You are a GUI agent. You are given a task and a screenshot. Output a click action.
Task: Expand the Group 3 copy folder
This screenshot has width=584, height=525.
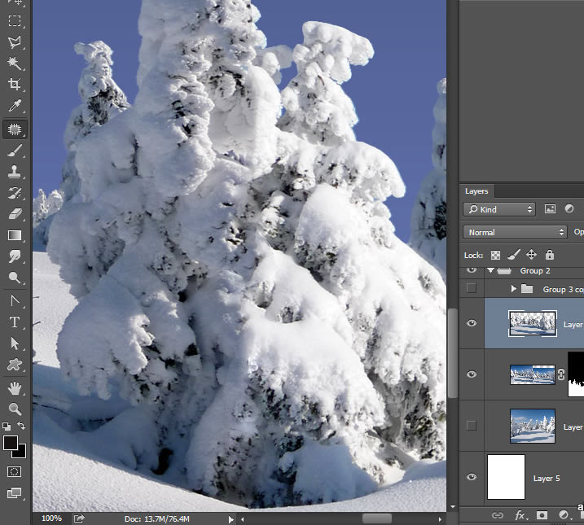click(x=513, y=289)
